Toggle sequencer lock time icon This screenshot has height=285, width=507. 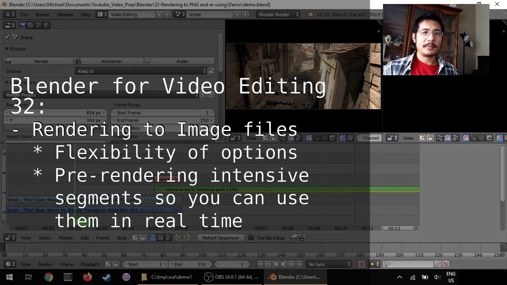pyautogui.click(x=143, y=238)
